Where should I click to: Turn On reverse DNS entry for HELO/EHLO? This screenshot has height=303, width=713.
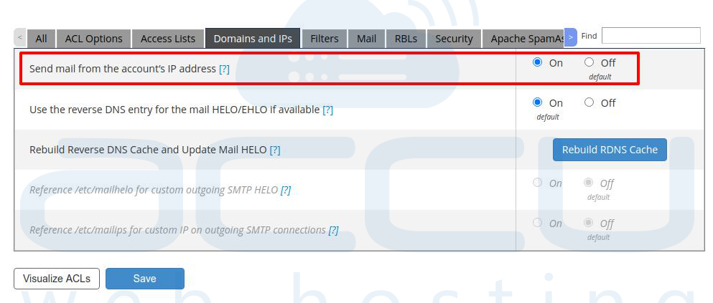coord(538,102)
